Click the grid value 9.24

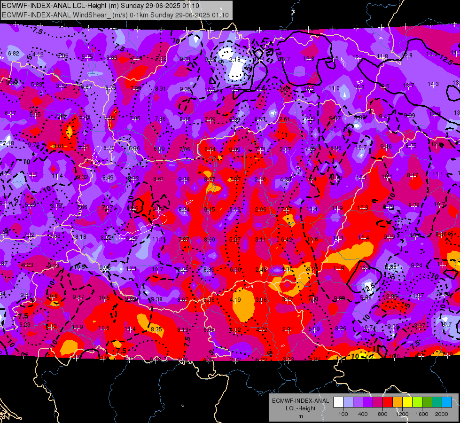[x=416, y=266]
